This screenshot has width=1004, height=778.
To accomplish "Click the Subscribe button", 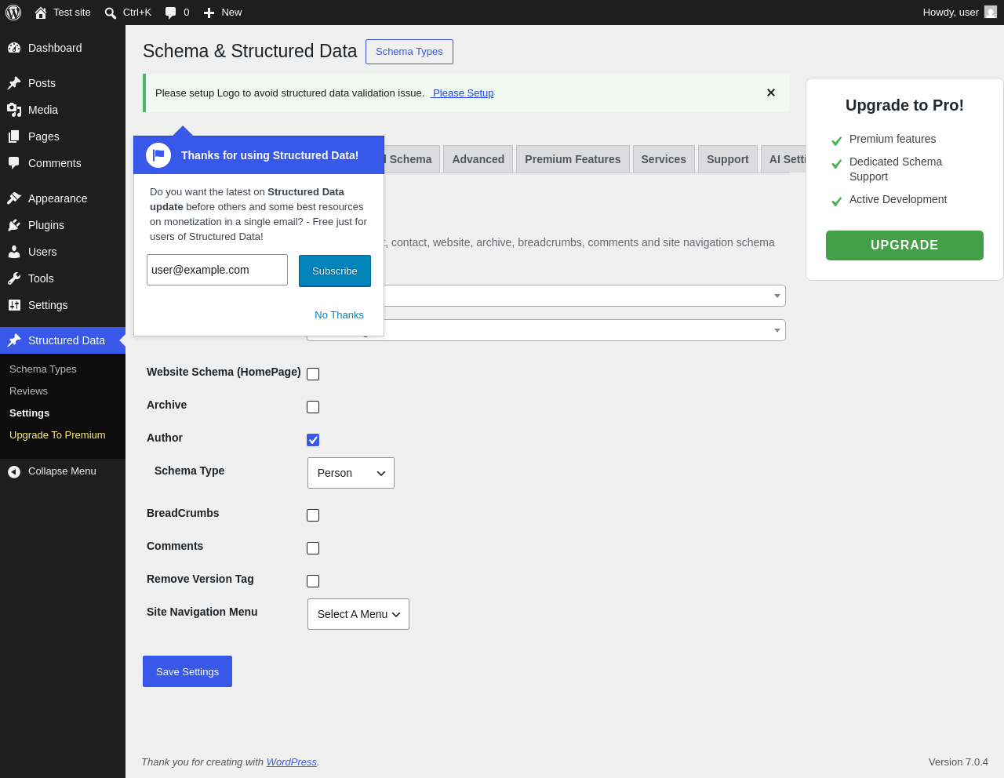I will [335, 271].
